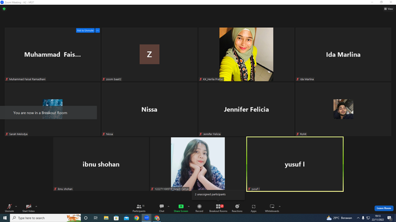Switch to the Zoom taskbar icon
This screenshot has width=396, height=222.
pyautogui.click(x=147, y=218)
